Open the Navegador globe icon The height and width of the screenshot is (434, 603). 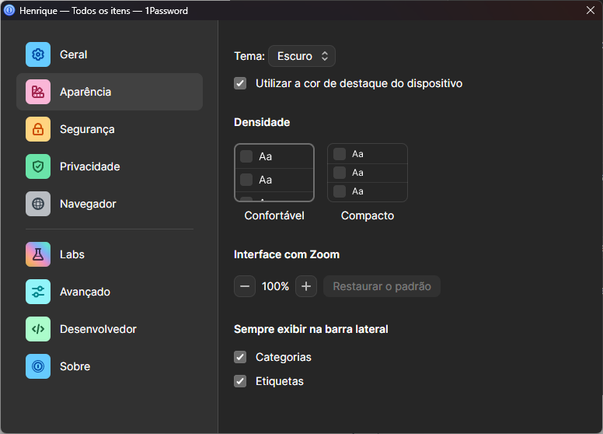tap(38, 204)
